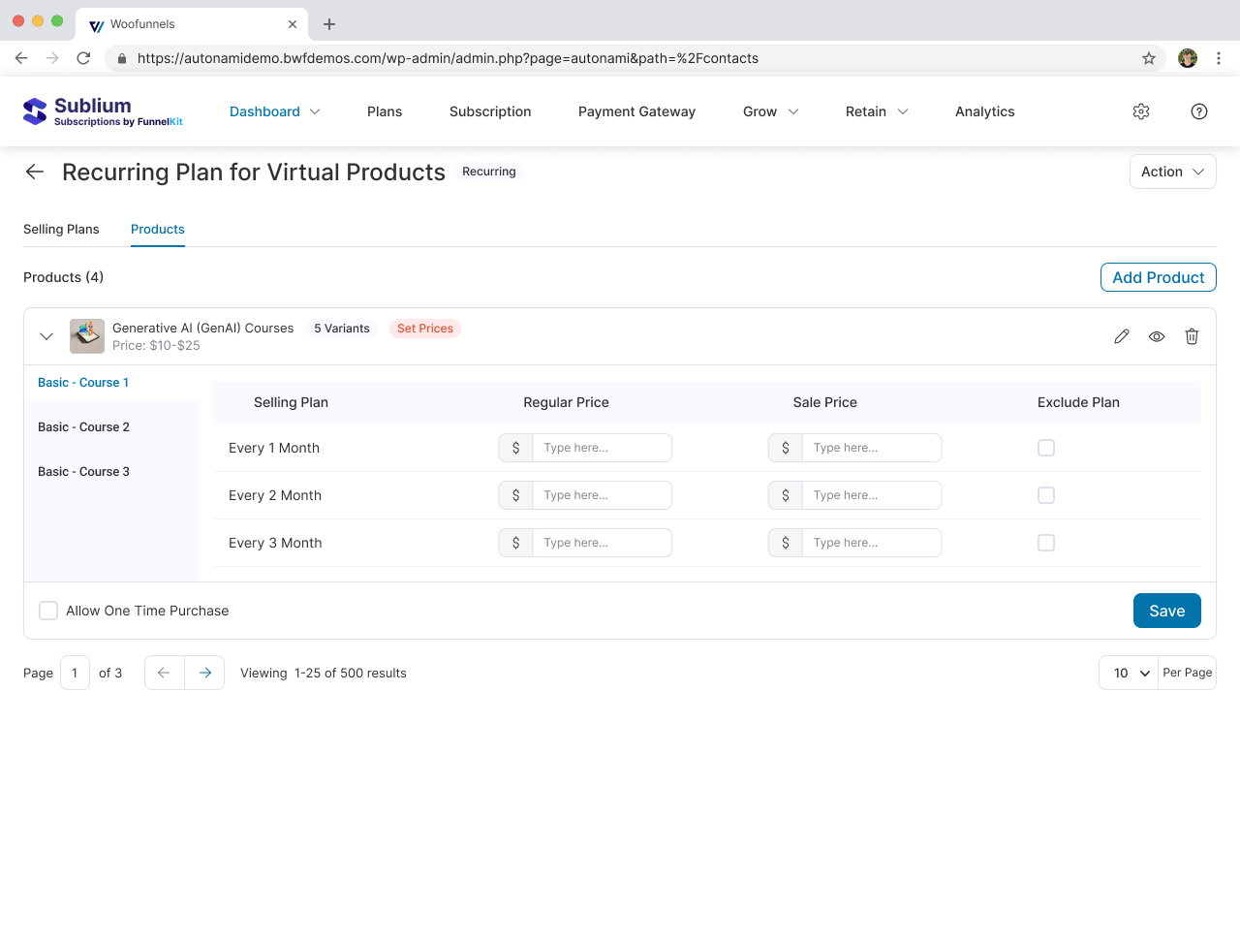Delete product using the trash icon
Viewport: 1240px width, 943px height.
coord(1192,336)
